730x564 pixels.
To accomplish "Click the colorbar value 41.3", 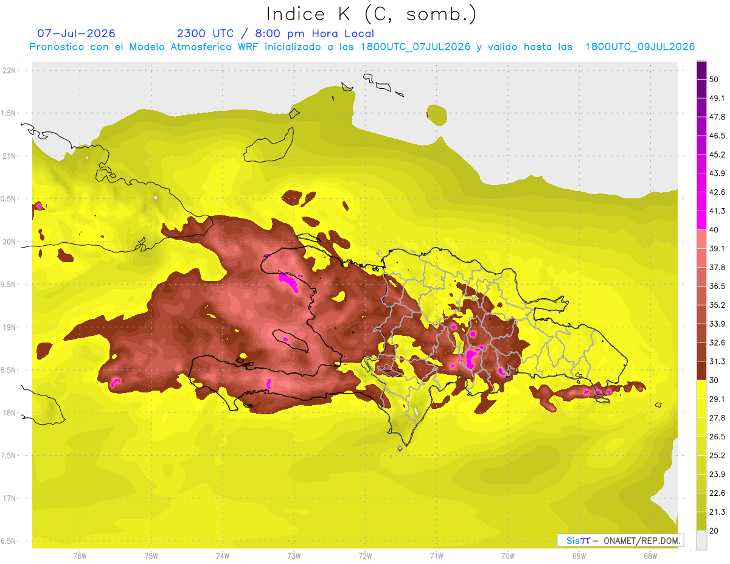I will (x=717, y=211).
